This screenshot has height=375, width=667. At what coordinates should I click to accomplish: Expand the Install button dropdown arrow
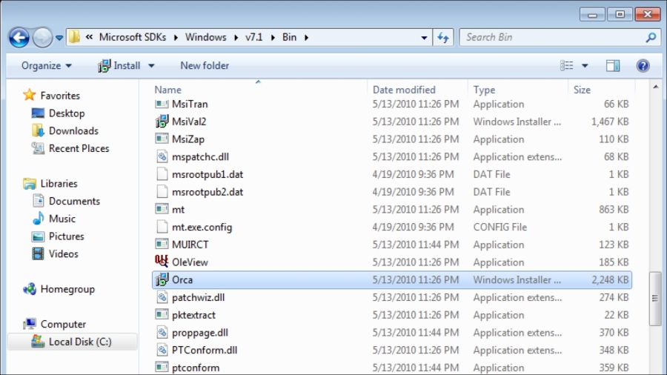tap(152, 65)
